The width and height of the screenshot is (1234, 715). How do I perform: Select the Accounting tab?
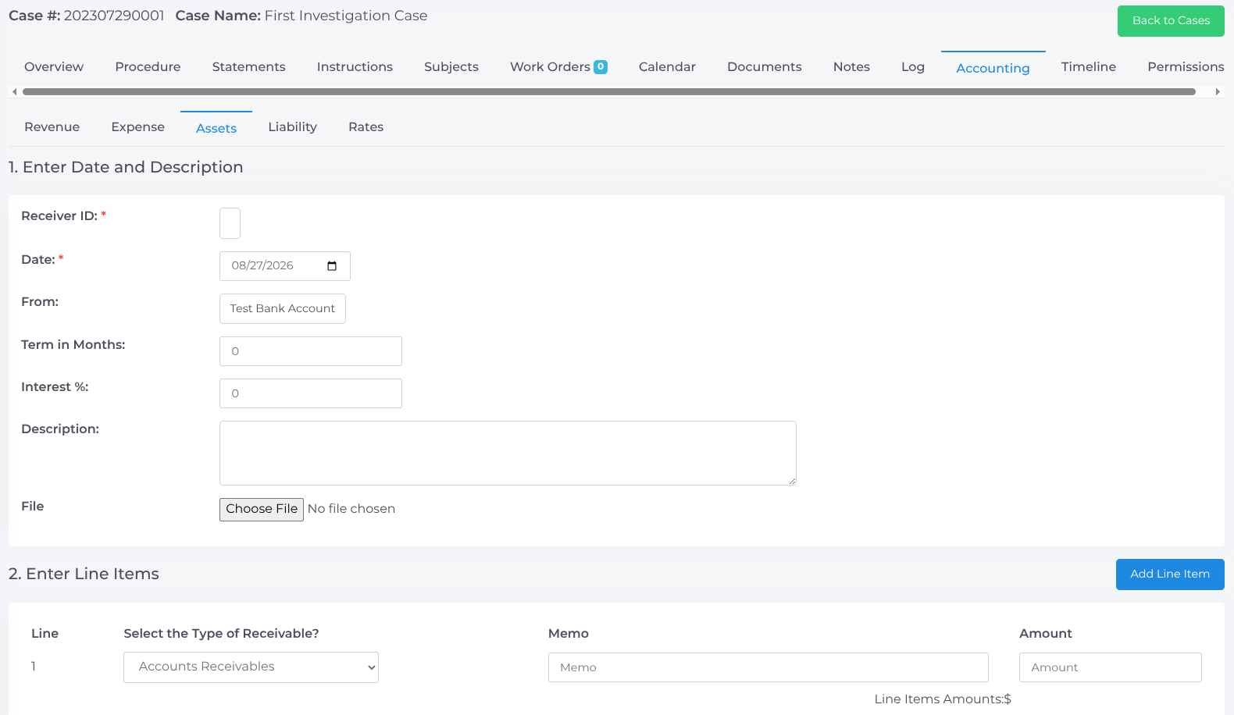point(993,68)
